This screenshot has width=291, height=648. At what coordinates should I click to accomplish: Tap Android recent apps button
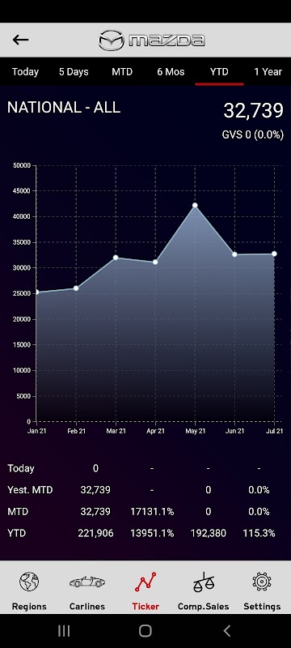pos(64,631)
